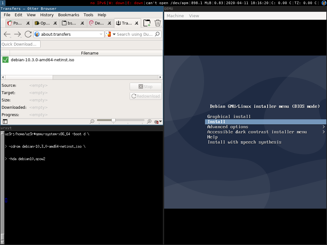327x245 pixels.
Task: Click the date and time in the top bar
Action: pyautogui.click(x=247, y=3)
